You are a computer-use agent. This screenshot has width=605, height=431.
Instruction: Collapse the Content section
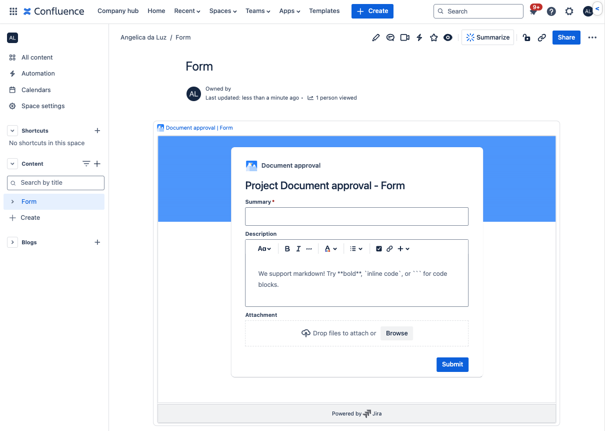point(12,164)
